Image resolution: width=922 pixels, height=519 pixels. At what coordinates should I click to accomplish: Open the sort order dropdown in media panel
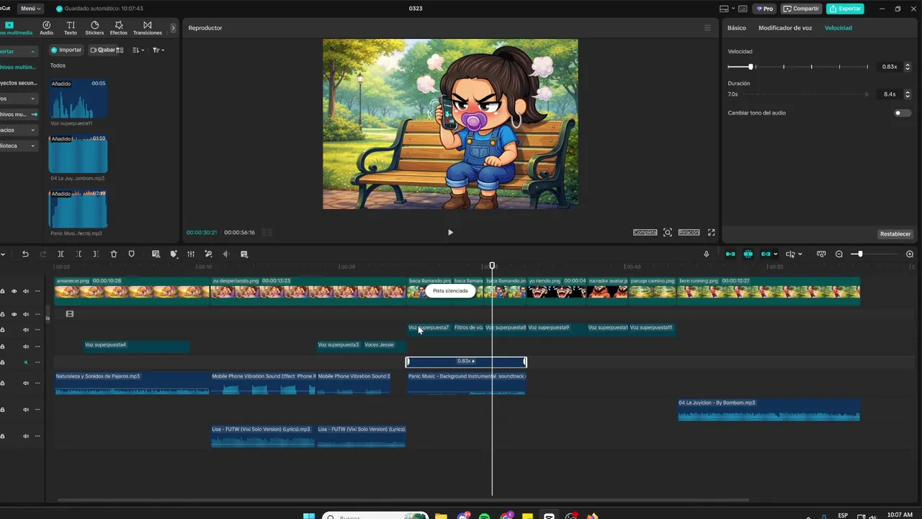coord(139,50)
